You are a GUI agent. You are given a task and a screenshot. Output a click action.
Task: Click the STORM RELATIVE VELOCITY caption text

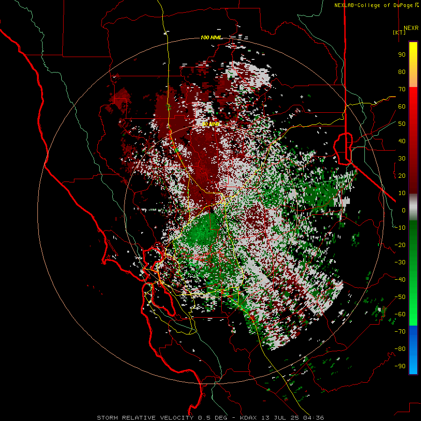pos(145,418)
